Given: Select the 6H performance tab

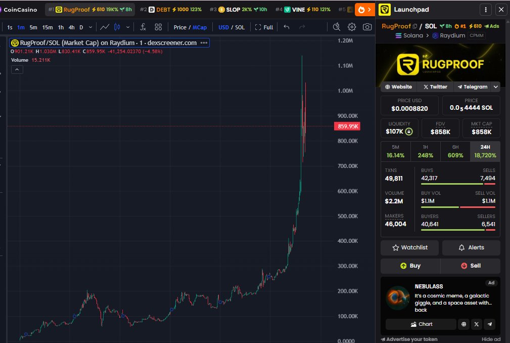Looking at the screenshot, I should tap(455, 151).
